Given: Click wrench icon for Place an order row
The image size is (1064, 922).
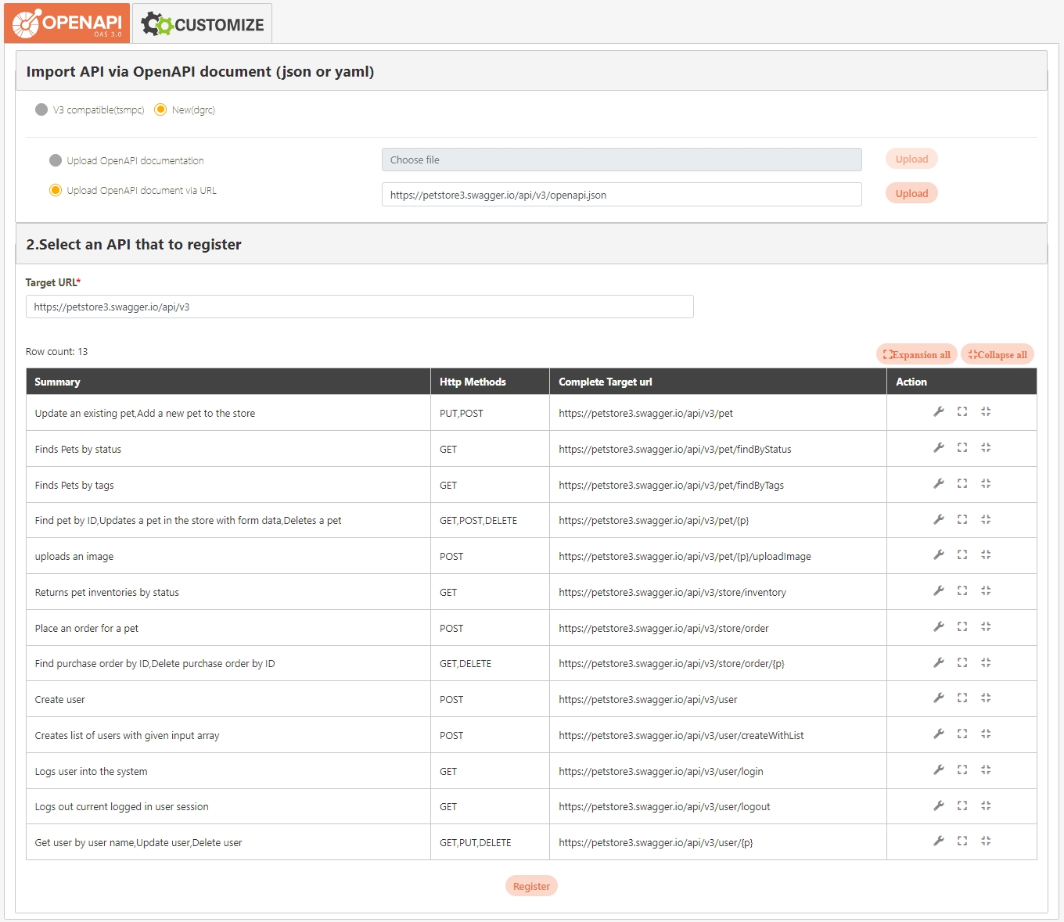Looking at the screenshot, I should pyautogui.click(x=938, y=626).
